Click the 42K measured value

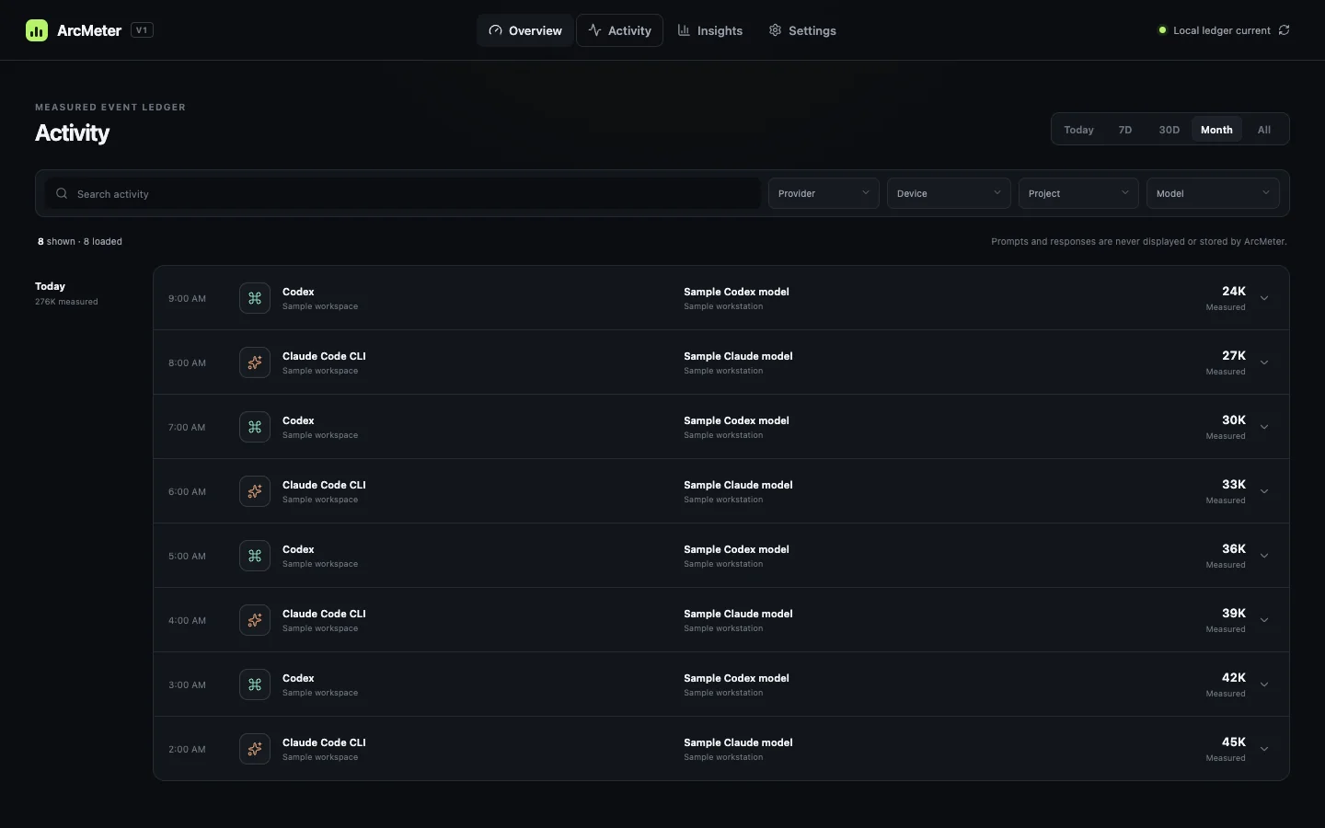point(1234,678)
